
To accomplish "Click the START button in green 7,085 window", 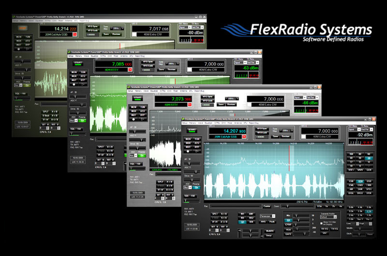I will click(78, 63).
